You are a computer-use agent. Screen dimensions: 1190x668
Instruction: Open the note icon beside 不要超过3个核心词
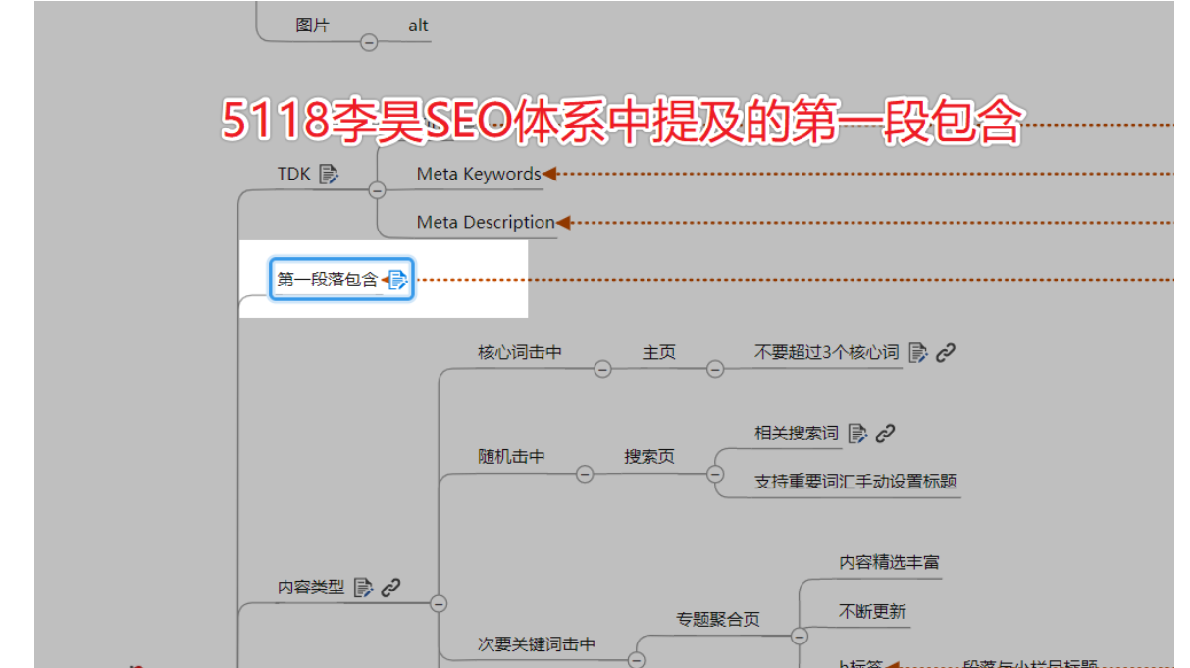[918, 353]
